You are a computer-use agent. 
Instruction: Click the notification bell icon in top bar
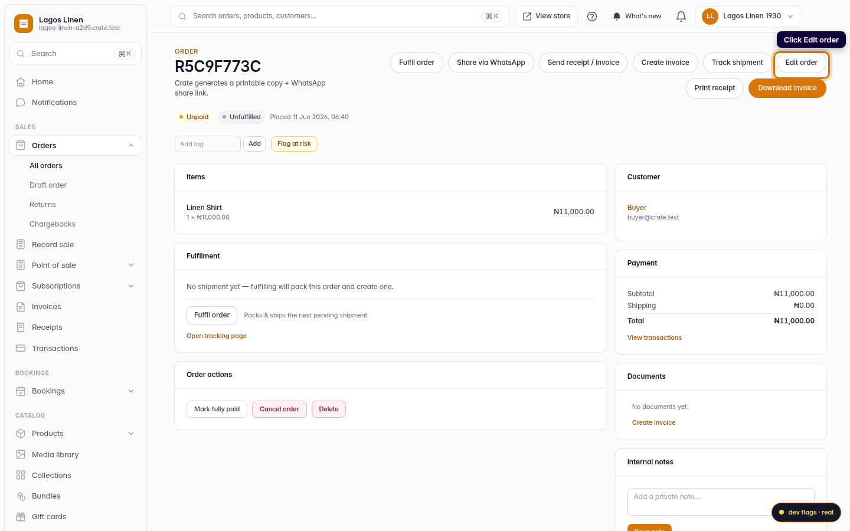coord(681,17)
